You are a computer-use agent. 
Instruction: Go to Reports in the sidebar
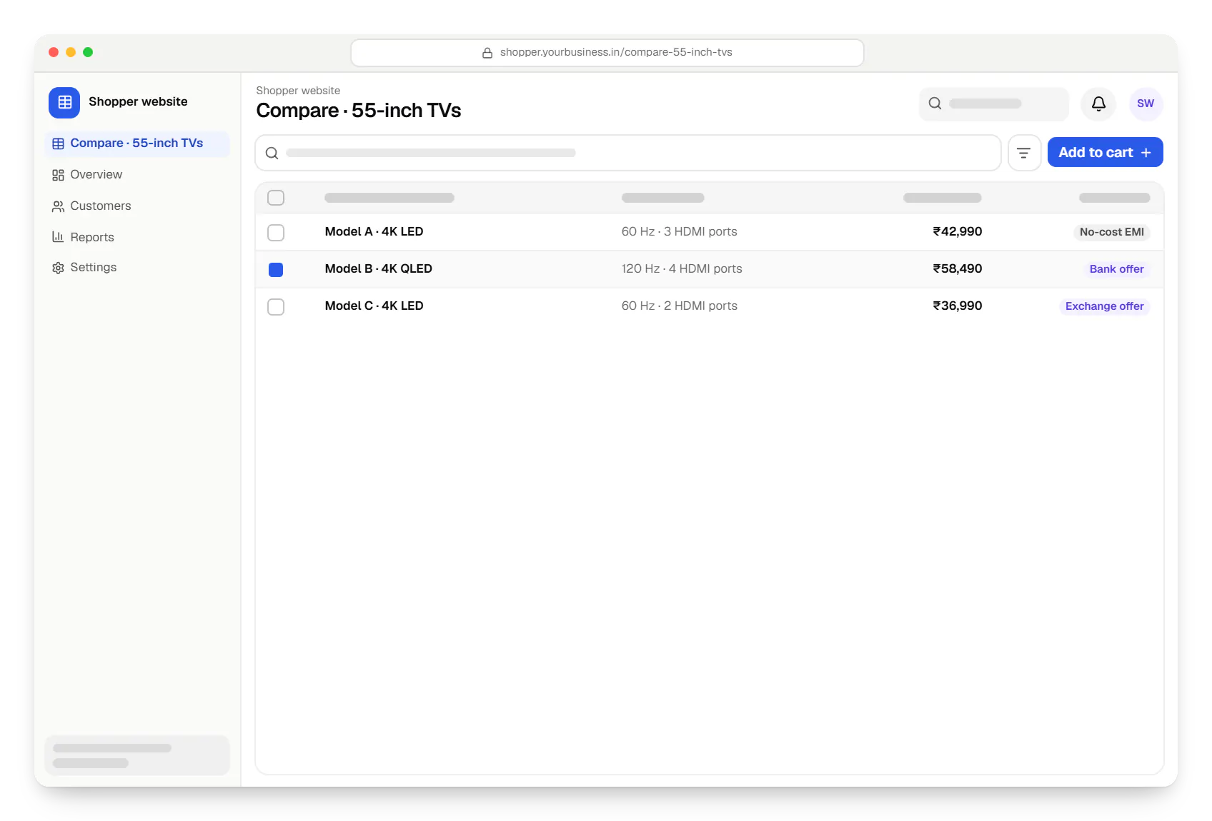[x=137, y=237]
